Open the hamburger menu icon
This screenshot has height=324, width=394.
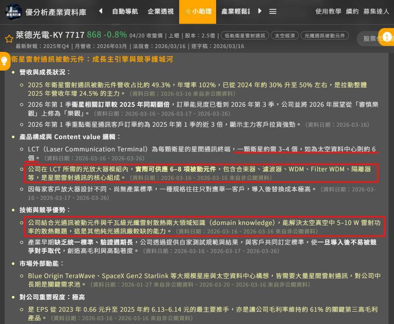(273, 11)
